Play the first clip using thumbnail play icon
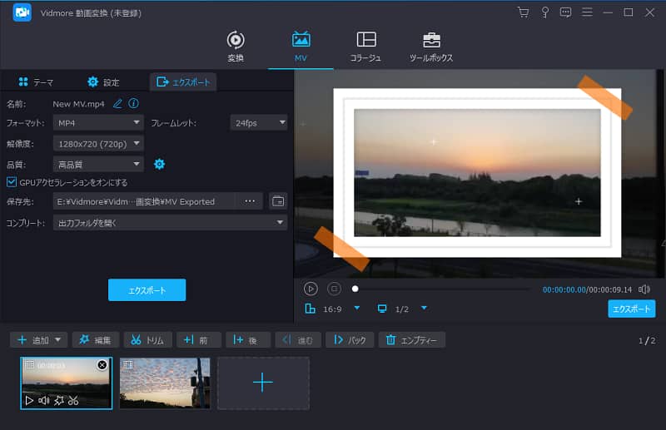Screen dimensions: 666x430 coord(29,400)
